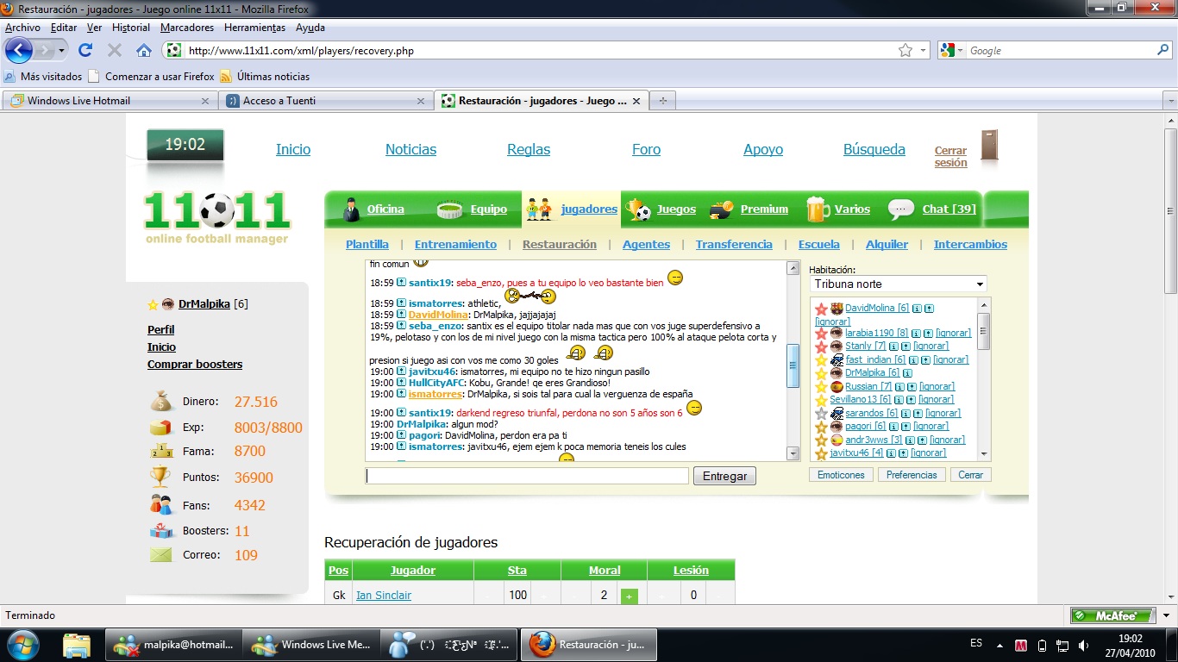Viewport: 1178px width, 662px height.
Task: Increase Ian Sinclair's Moral with green plus
Action: [x=629, y=596]
